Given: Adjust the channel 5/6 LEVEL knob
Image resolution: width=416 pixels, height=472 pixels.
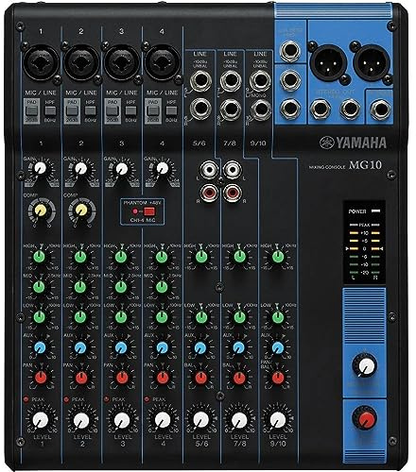Looking at the screenshot, I should pos(201,420).
